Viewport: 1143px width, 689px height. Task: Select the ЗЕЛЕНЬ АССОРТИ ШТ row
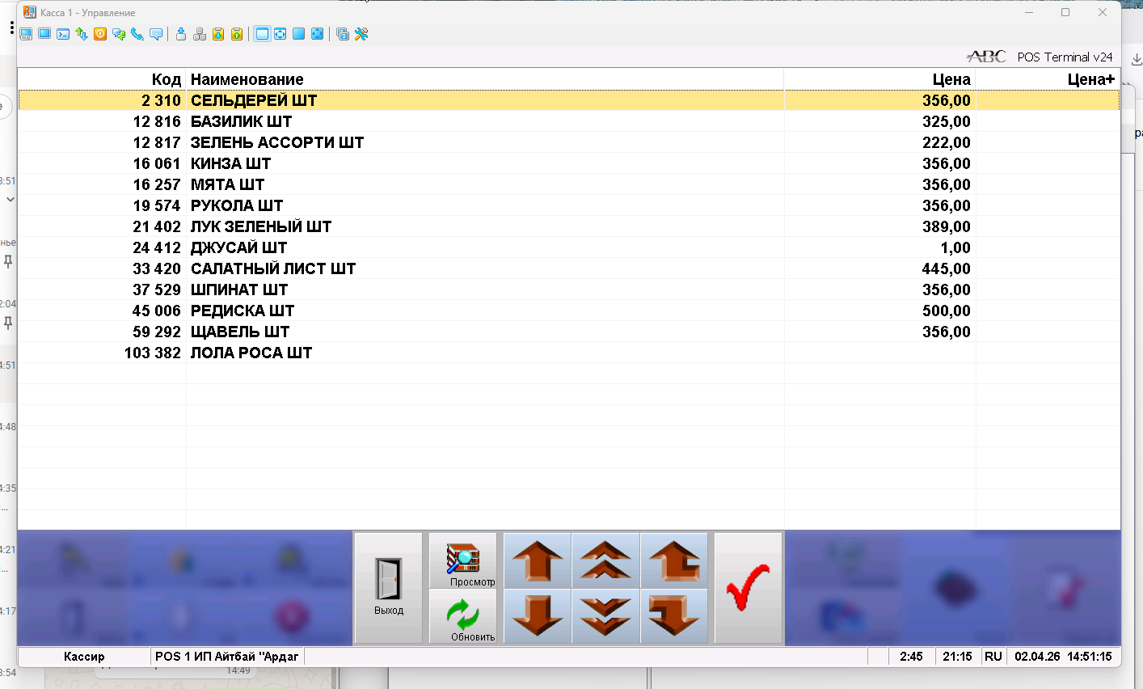(569, 142)
